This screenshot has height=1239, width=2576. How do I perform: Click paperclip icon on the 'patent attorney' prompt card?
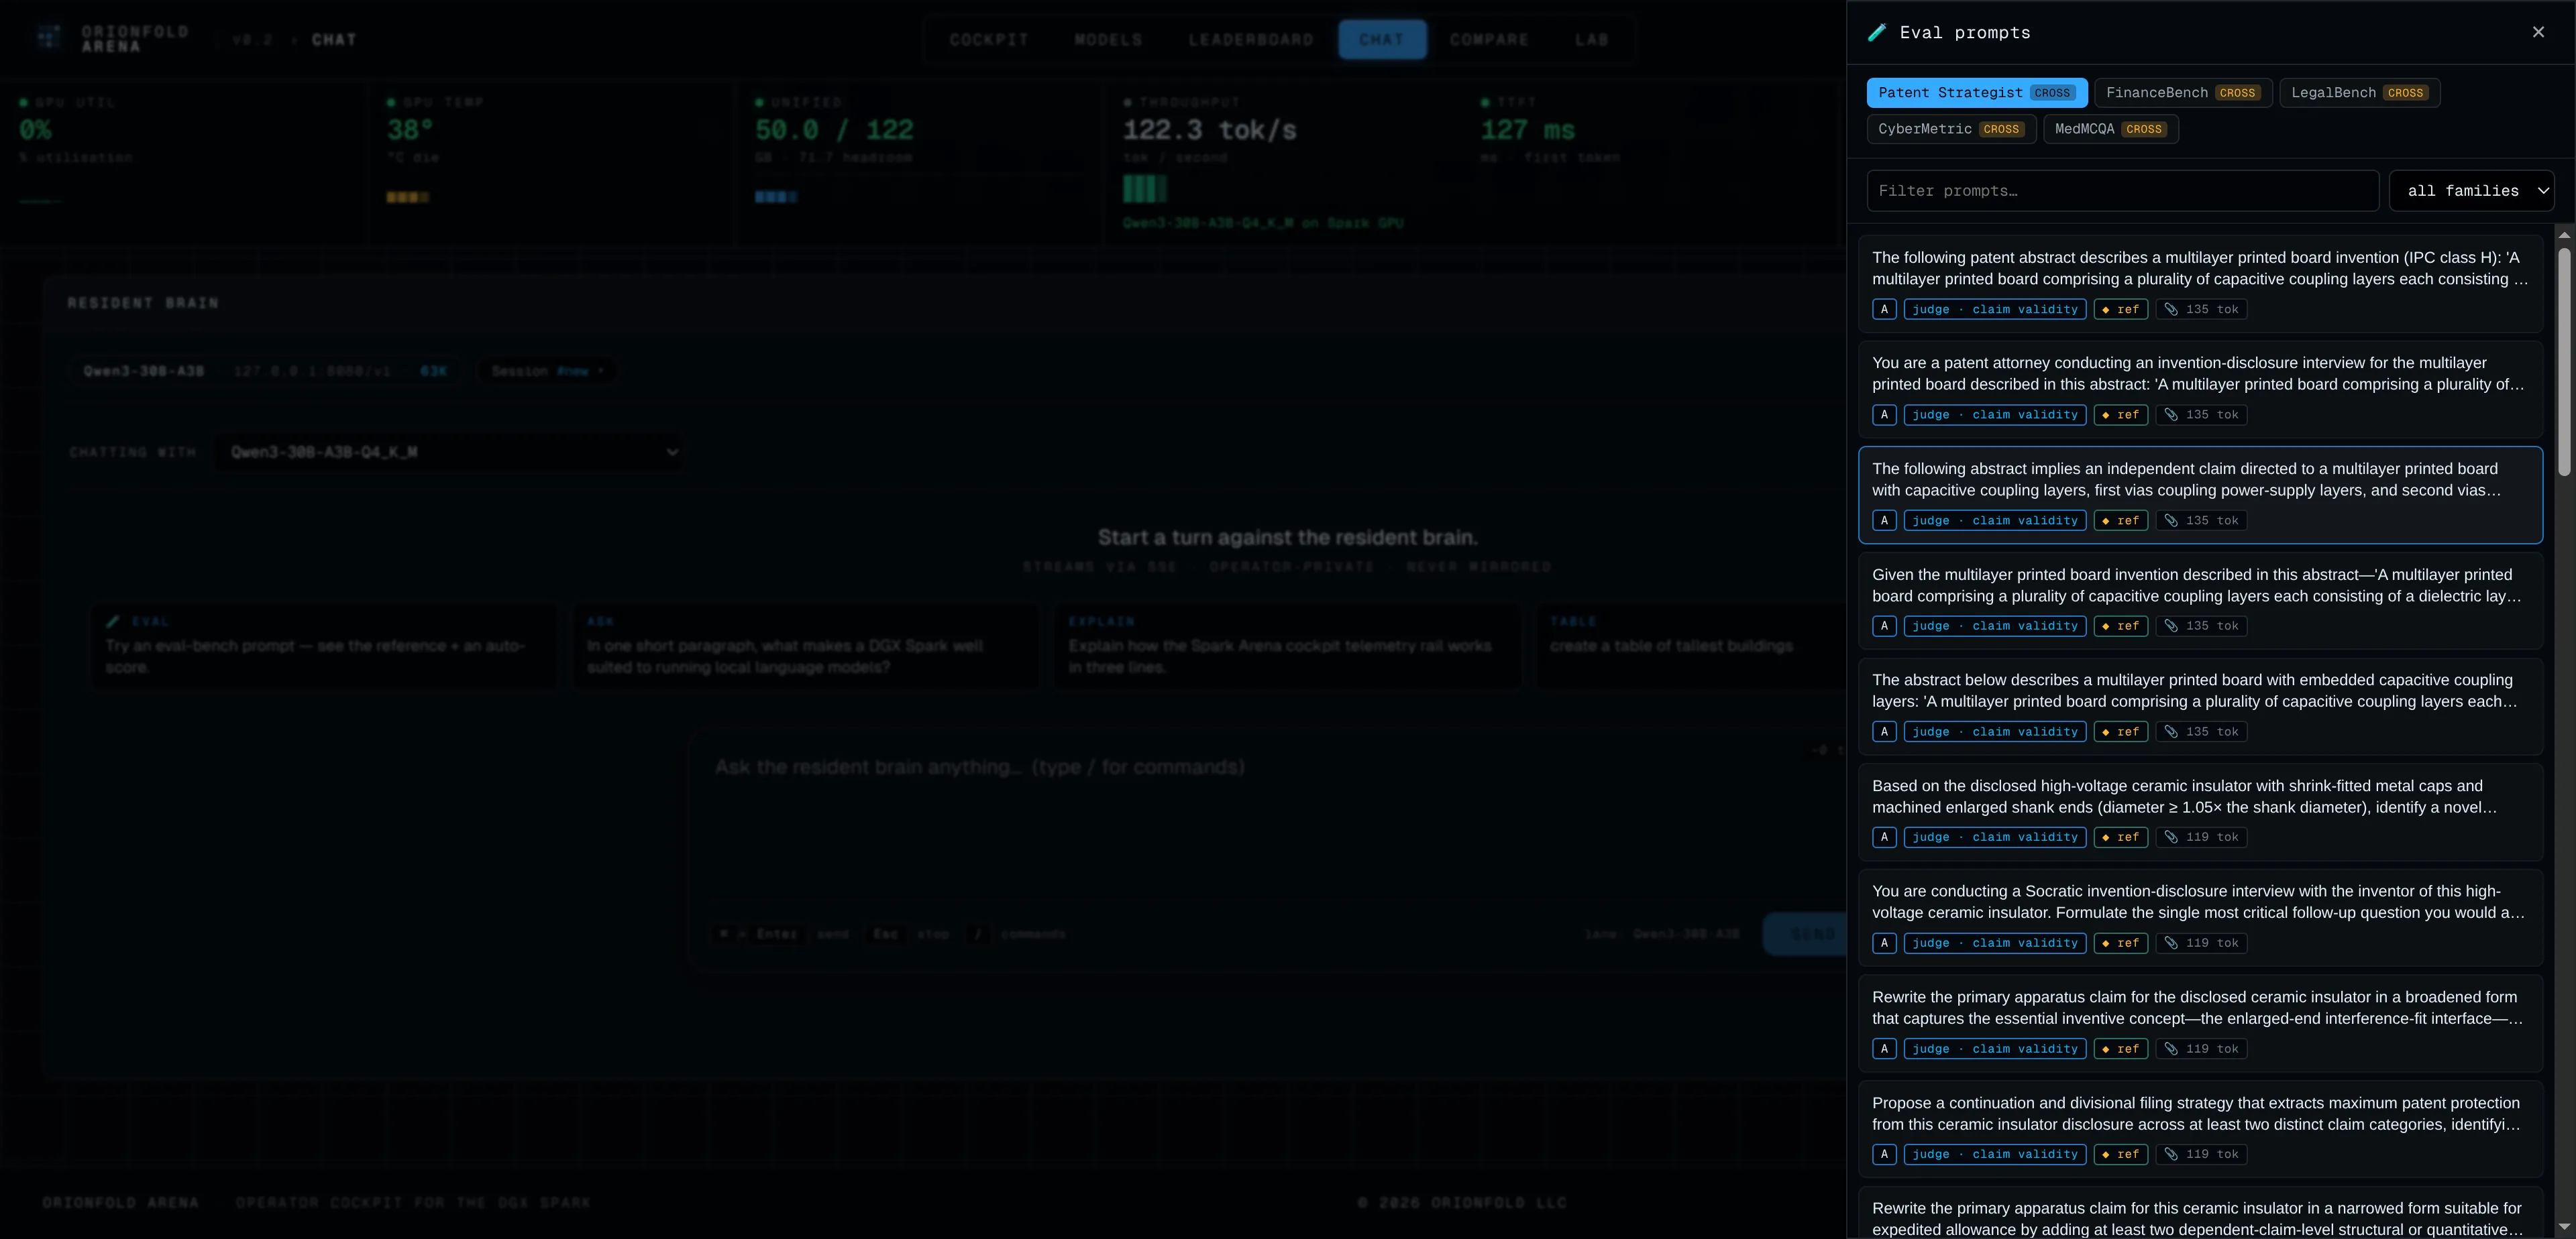(2171, 414)
